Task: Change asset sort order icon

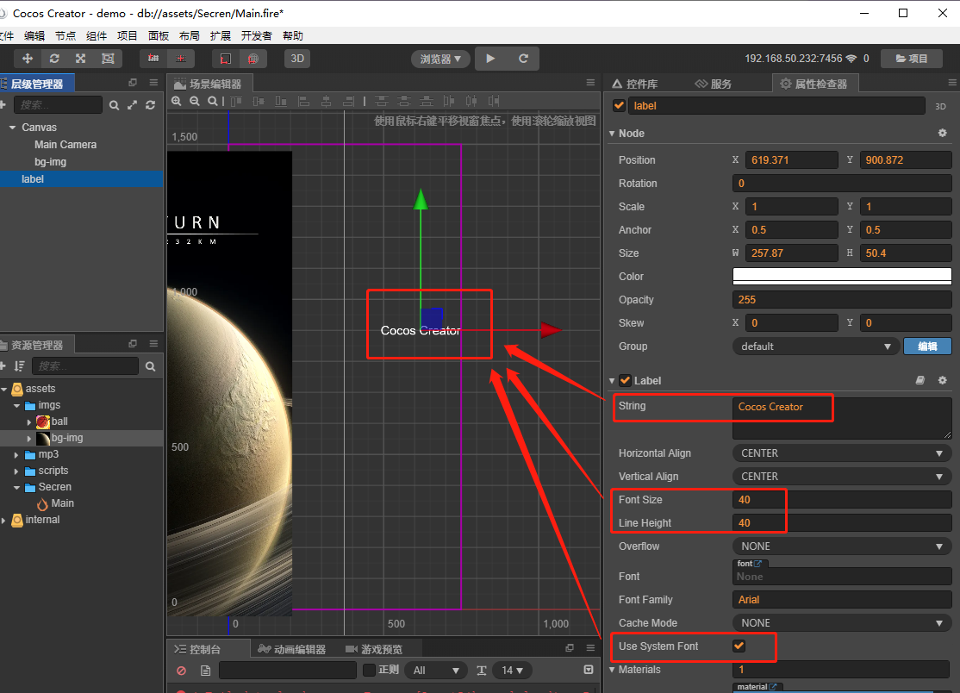Action: 20,366
